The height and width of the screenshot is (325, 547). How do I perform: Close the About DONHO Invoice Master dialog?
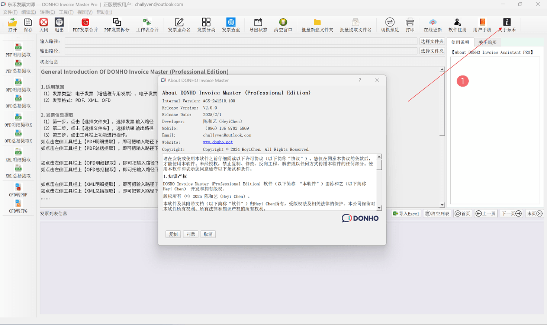[x=377, y=80]
